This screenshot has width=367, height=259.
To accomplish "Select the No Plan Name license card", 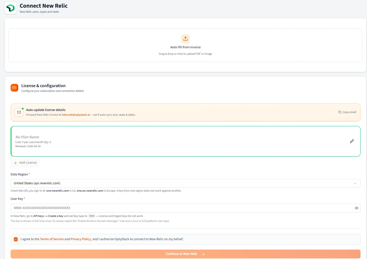I will [x=185, y=141].
